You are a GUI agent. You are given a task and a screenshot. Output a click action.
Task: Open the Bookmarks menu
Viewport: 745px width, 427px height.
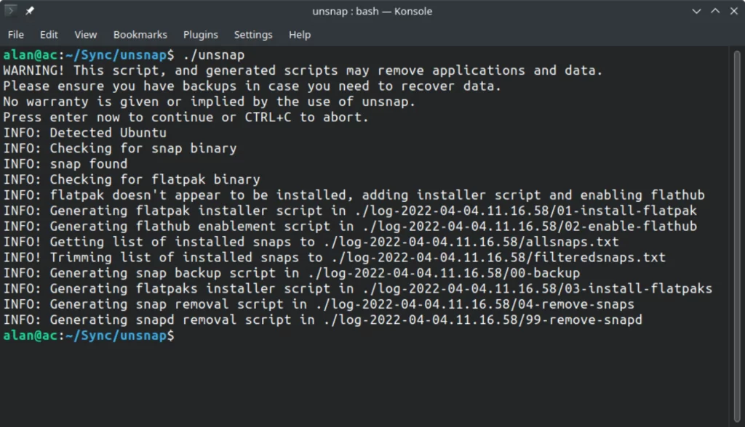coord(140,35)
